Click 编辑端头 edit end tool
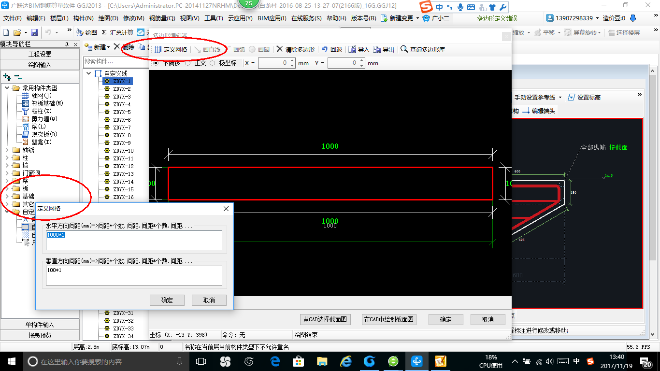This screenshot has height=371, width=660. (538, 111)
